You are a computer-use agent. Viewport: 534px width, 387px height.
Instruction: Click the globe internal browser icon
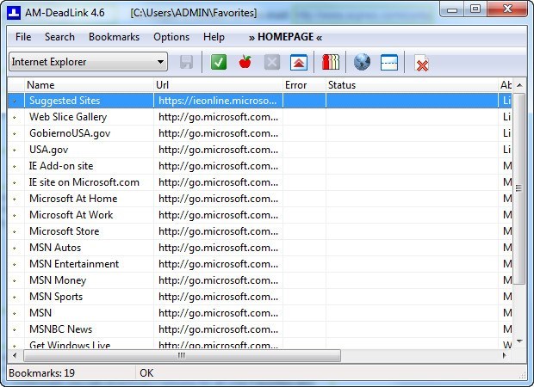point(362,62)
